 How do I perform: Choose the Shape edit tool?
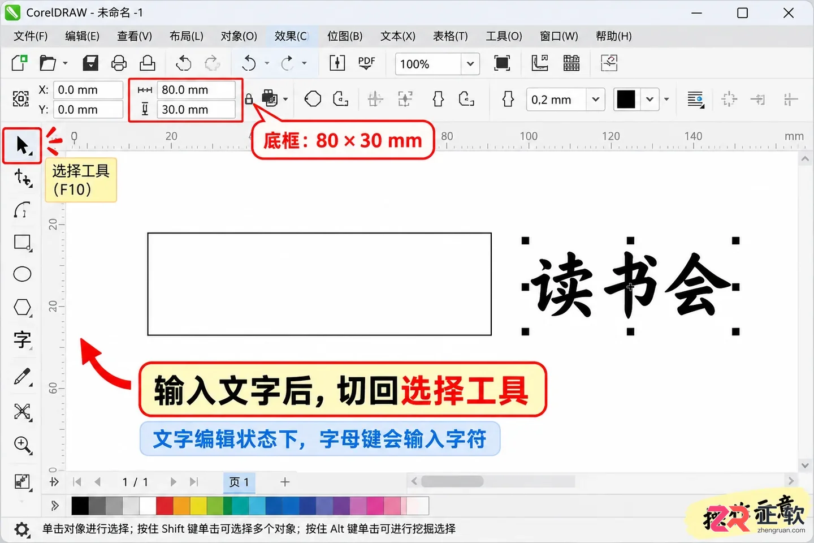(22, 178)
